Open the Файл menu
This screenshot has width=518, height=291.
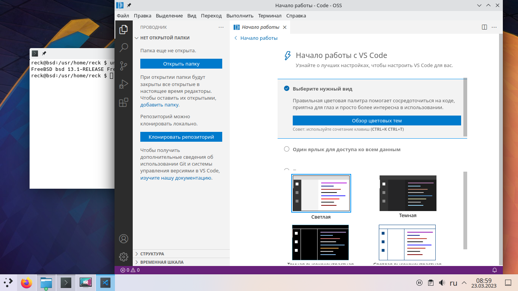123,16
